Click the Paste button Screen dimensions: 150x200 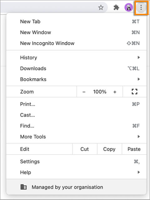pos(134,149)
